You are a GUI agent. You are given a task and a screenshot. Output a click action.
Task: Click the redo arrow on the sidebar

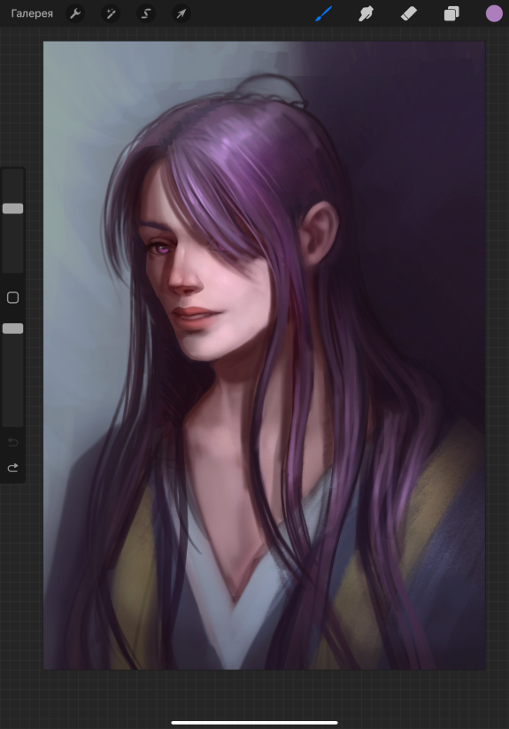point(13,467)
